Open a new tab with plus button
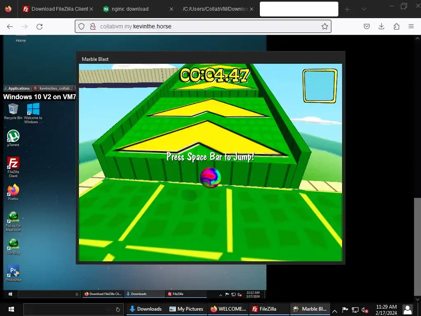The width and height of the screenshot is (421, 316). click(x=347, y=9)
